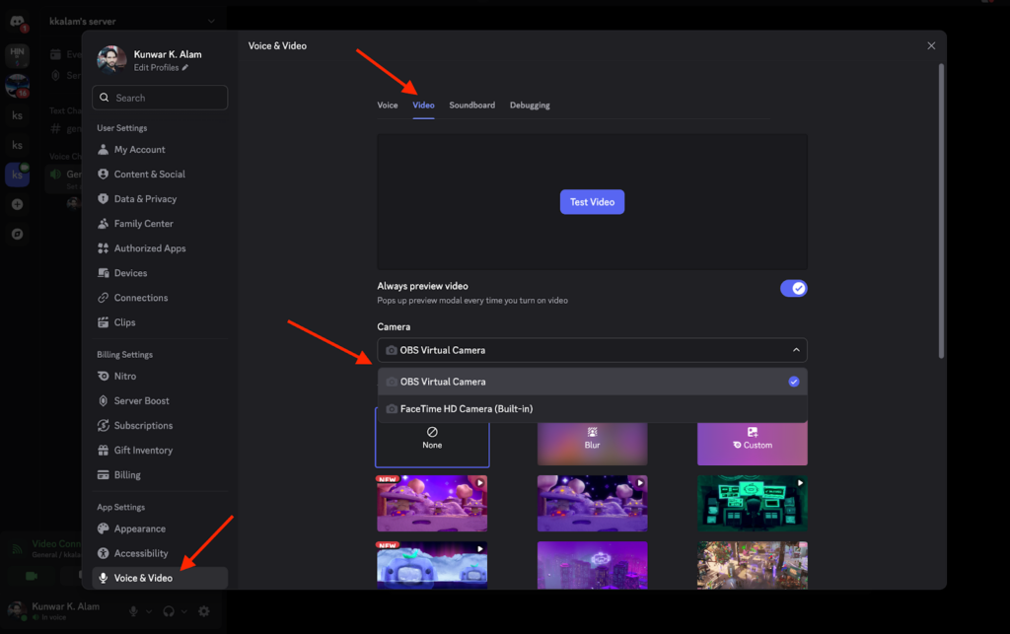Image resolution: width=1010 pixels, height=634 pixels.
Task: Toggle Always preview video switch
Action: click(x=793, y=288)
